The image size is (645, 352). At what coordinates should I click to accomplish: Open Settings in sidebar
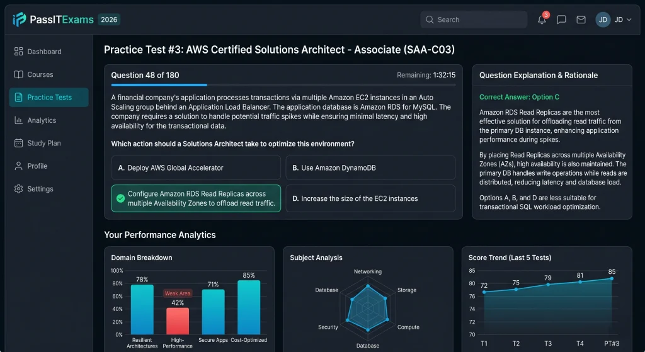point(49,189)
